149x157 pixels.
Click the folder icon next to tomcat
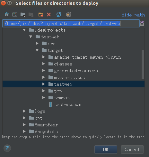(51, 98)
